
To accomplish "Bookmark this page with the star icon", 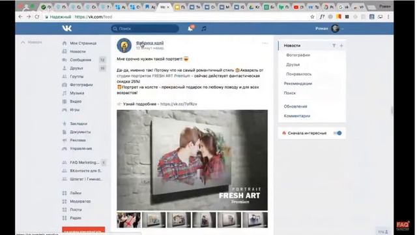I will point(312,17).
